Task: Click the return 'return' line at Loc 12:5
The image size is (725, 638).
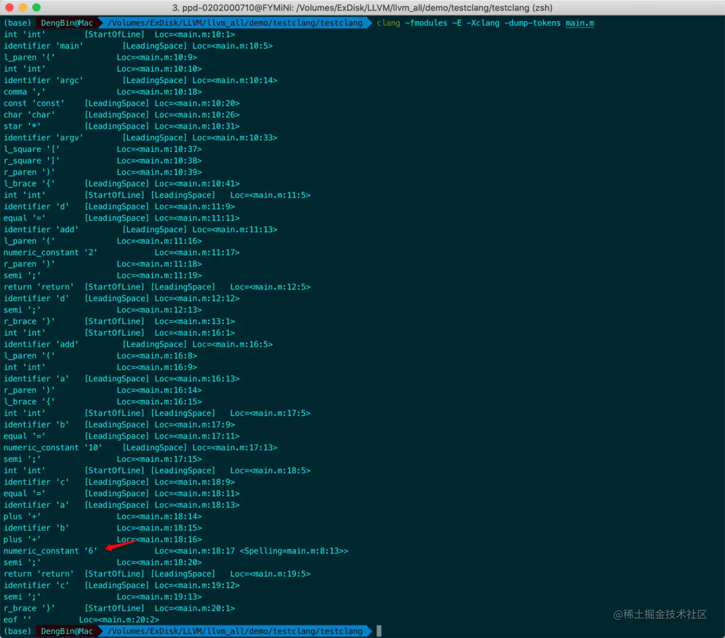Action: (x=157, y=287)
